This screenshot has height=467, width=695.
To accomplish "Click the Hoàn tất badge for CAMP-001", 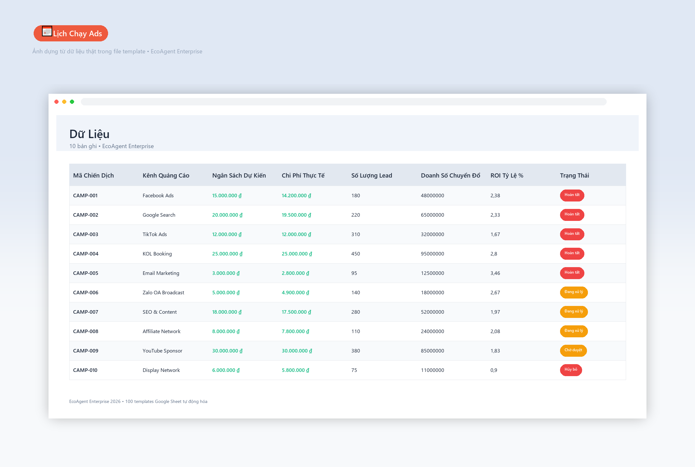I will (572, 195).
